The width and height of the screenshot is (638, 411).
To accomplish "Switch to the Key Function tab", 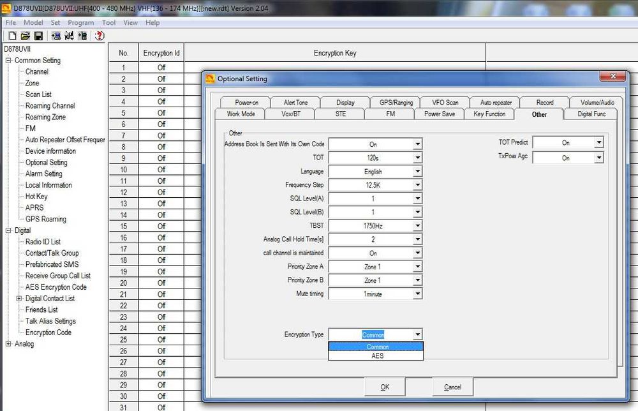I will (x=489, y=114).
